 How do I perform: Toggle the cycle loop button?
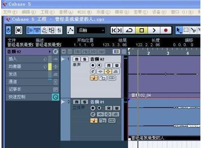129,30
